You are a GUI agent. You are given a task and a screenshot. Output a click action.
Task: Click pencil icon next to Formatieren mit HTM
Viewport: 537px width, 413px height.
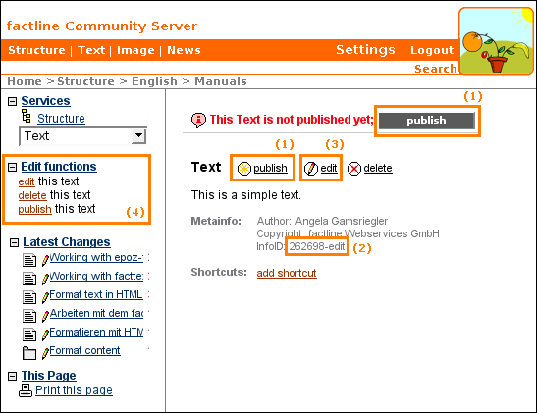pyautogui.click(x=45, y=335)
